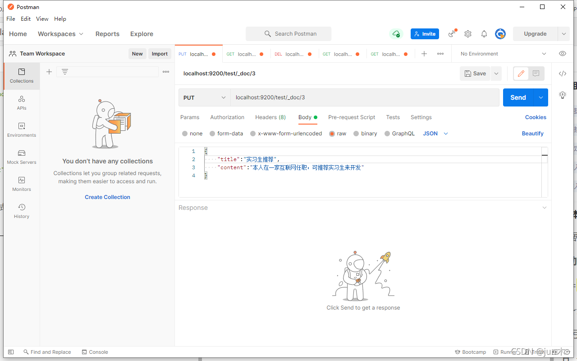The width and height of the screenshot is (577, 361).
Task: Switch to the Pre-request Script tab
Action: 352,117
